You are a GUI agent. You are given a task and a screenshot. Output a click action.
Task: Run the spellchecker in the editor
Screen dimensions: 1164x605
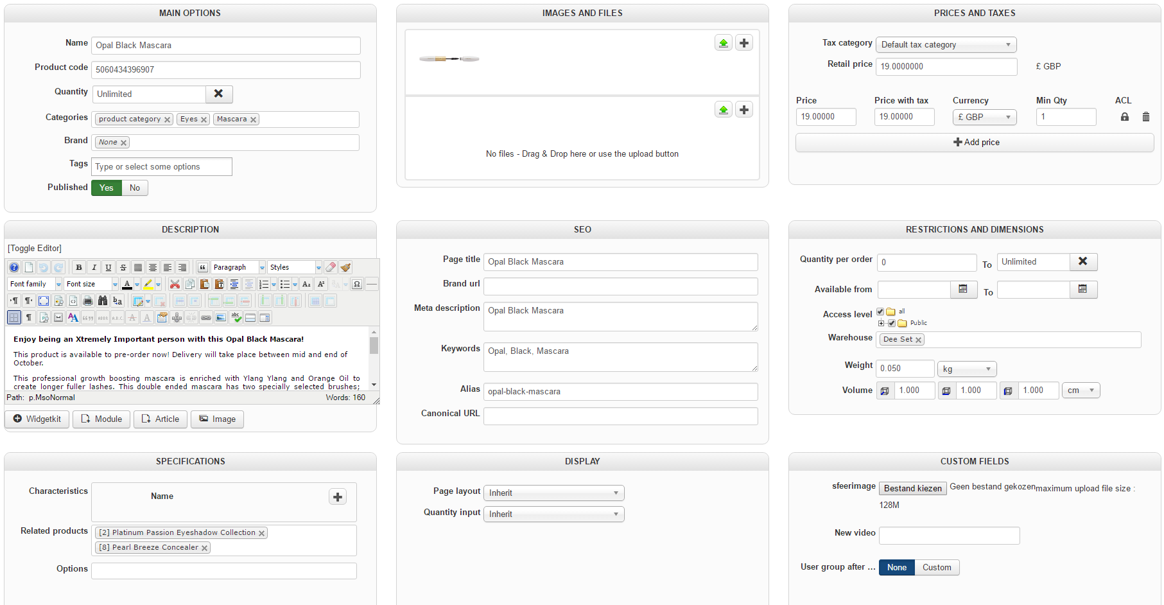click(x=236, y=317)
